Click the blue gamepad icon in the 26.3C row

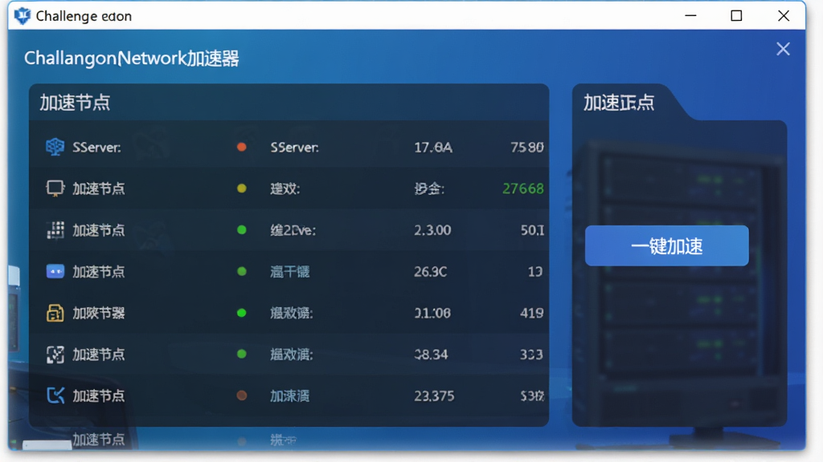click(55, 271)
